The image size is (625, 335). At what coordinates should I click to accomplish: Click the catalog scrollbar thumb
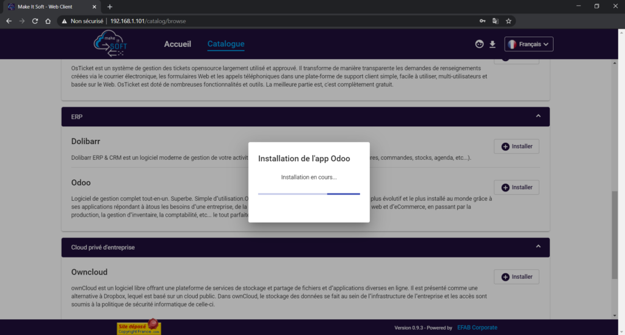pos(614,235)
